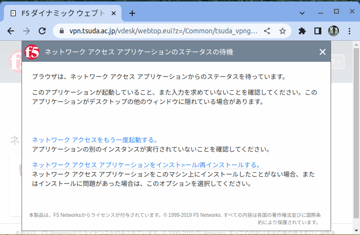Go back to the previous page
Viewport: 360px width, 235px height.
click(11, 31)
